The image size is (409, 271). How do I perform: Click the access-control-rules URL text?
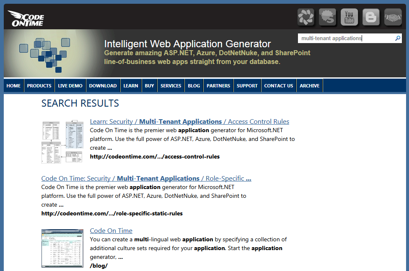pyautogui.click(x=155, y=156)
